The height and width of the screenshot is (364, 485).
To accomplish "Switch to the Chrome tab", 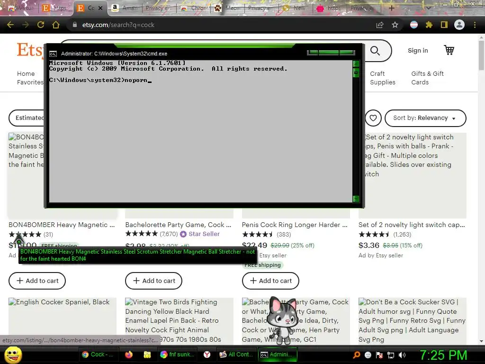I will click(194, 8).
